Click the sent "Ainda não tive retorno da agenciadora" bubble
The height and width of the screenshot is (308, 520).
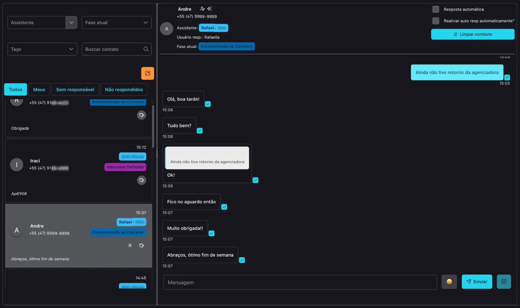pos(457,72)
